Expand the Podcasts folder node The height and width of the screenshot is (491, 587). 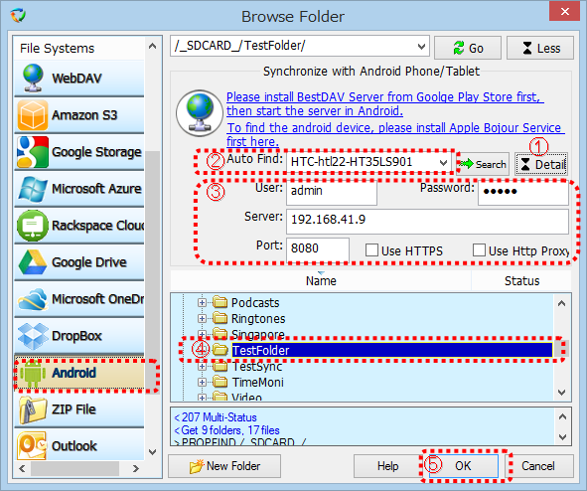coord(202,302)
